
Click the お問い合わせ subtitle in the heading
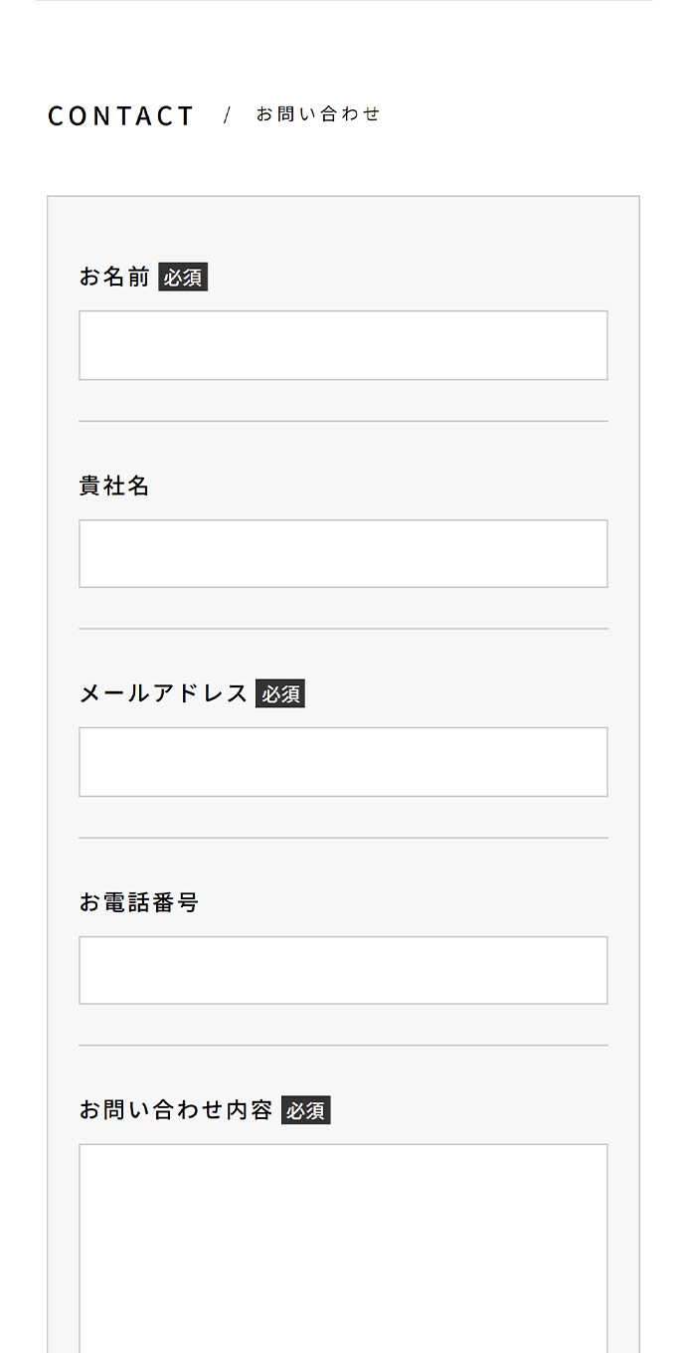pos(318,114)
